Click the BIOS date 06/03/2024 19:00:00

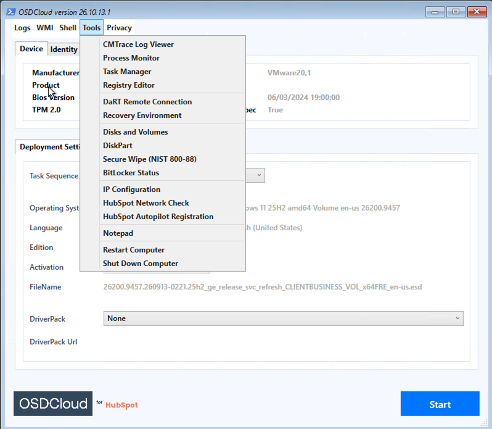pyautogui.click(x=303, y=98)
